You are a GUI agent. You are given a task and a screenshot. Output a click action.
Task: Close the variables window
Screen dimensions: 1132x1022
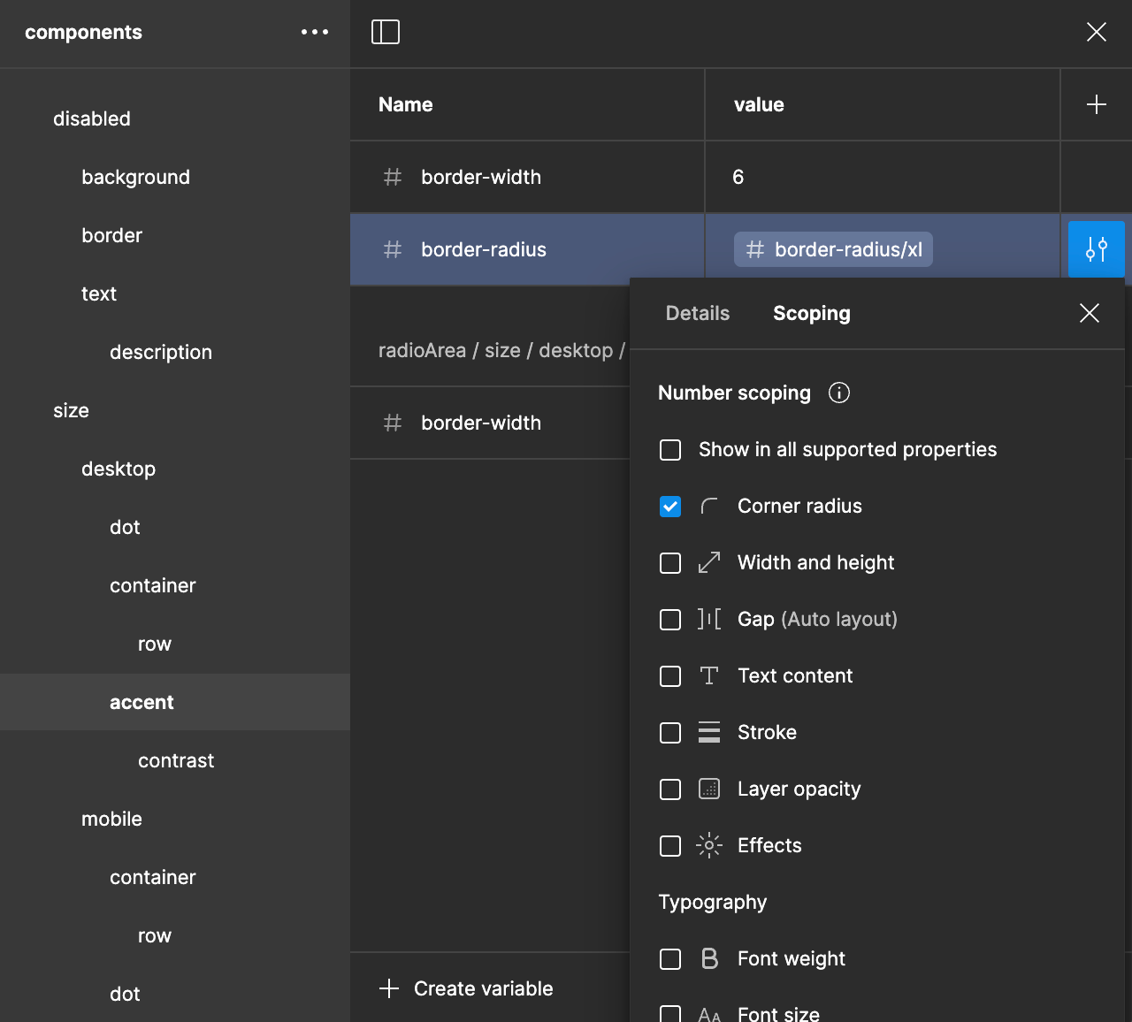click(1097, 32)
